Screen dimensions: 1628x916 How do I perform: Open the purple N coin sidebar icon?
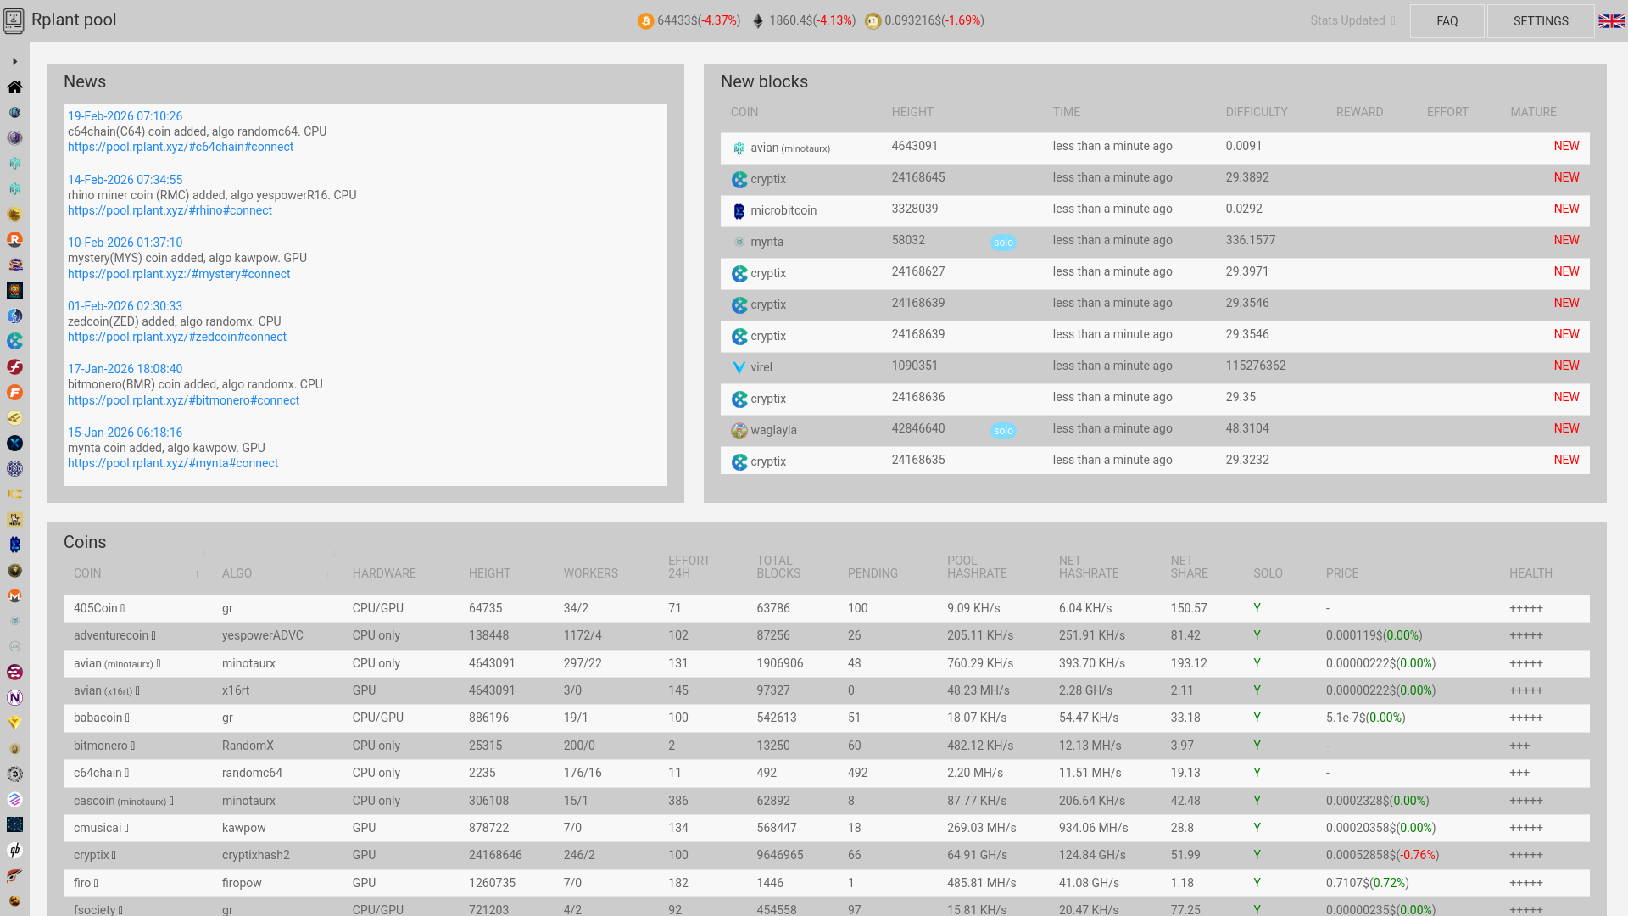tap(14, 697)
